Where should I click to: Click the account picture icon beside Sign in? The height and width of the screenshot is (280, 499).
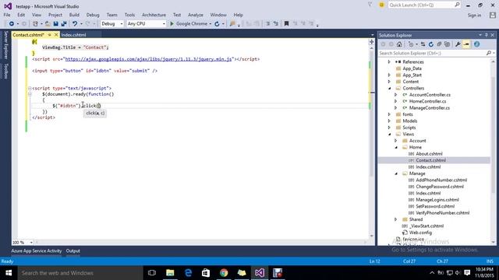(x=493, y=15)
